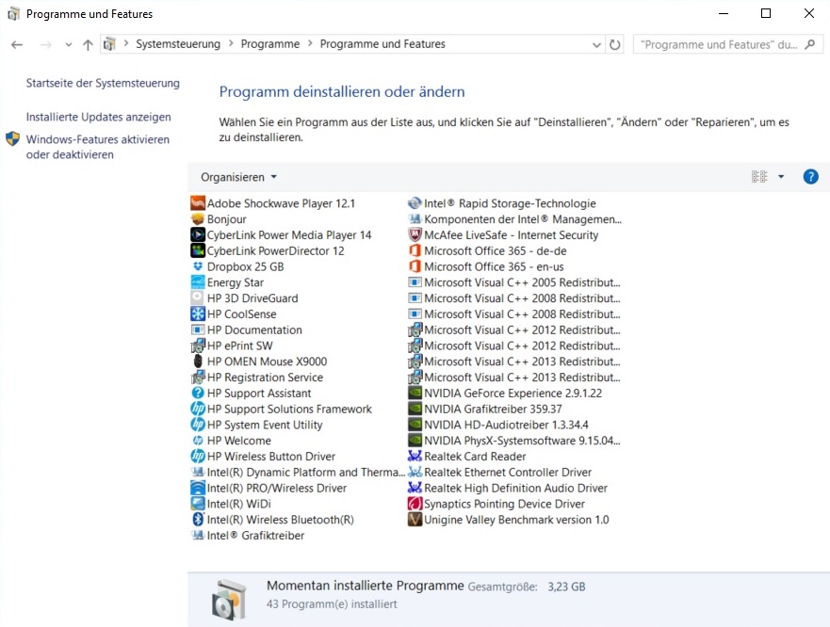830x627 pixels.
Task: Select Intel(R) WiDi entry
Action: [231, 504]
